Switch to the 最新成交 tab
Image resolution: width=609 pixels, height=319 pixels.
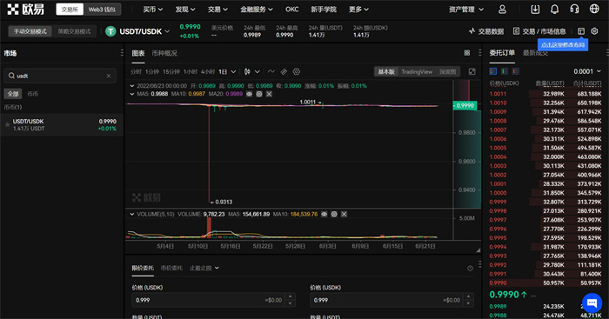coord(535,53)
